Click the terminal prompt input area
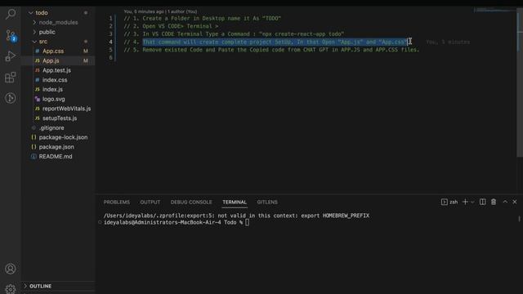 click(247, 222)
